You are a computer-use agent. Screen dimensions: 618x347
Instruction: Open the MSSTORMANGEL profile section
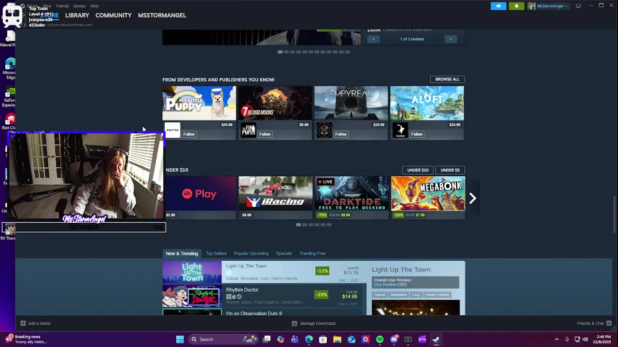[x=162, y=15]
